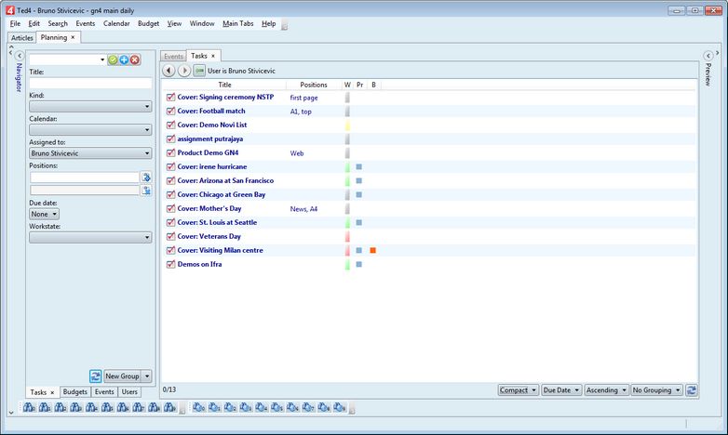Click the Positions column header
Image resolution: width=728 pixels, height=435 pixels.
[314, 85]
